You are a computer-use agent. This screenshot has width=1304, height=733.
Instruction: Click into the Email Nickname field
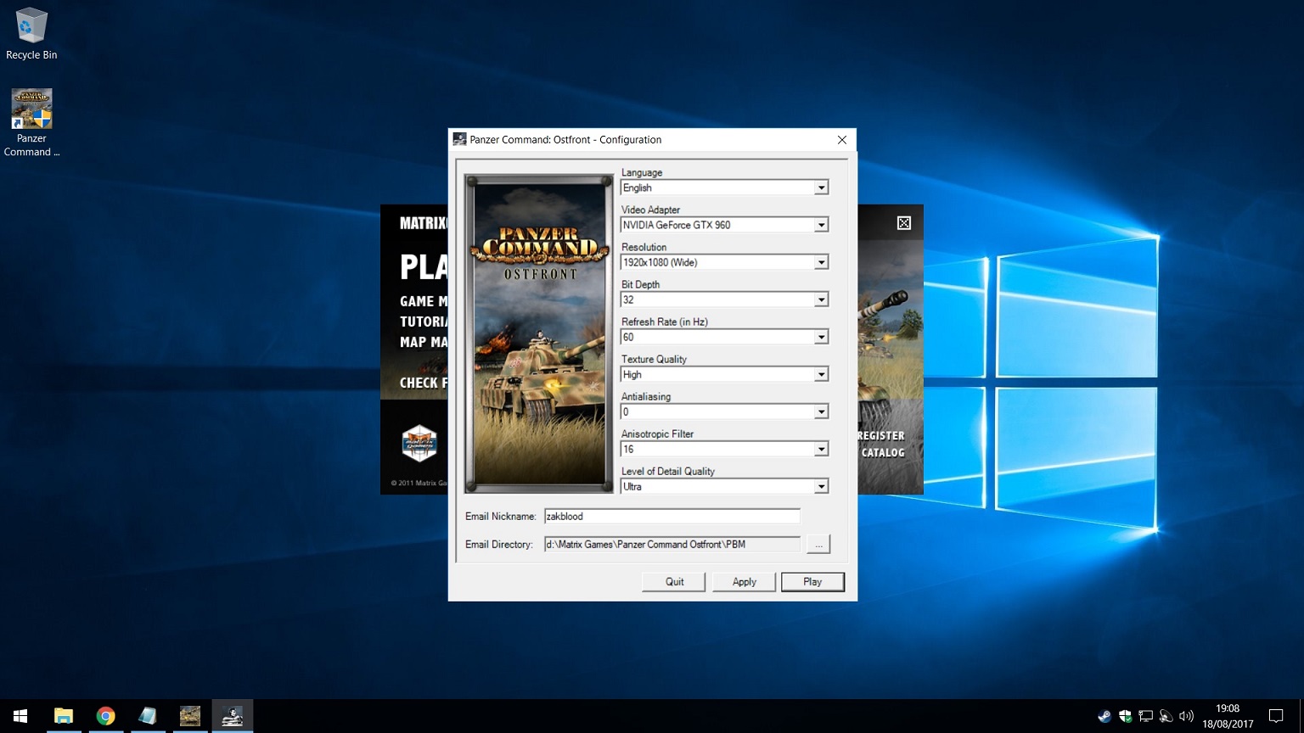coord(672,516)
